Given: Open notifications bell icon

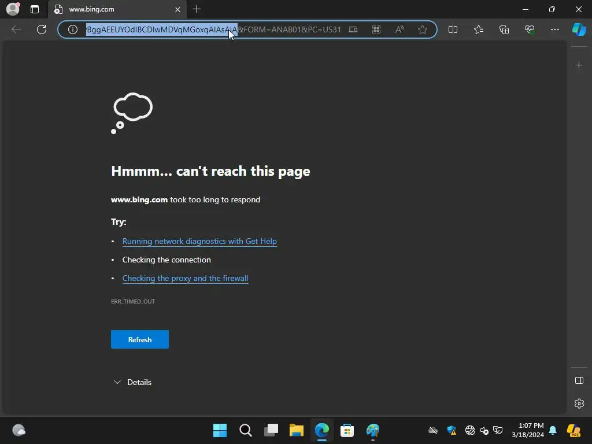Looking at the screenshot, I should [x=553, y=430].
